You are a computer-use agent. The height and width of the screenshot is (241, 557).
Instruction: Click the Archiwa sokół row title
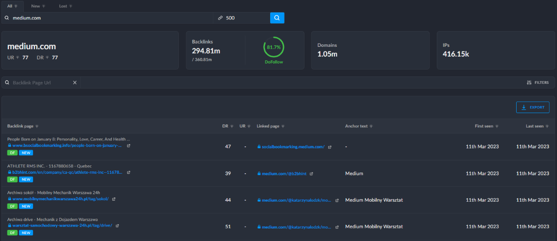(53, 192)
